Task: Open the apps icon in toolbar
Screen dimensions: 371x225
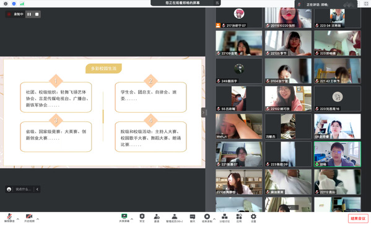Action: (x=239, y=218)
